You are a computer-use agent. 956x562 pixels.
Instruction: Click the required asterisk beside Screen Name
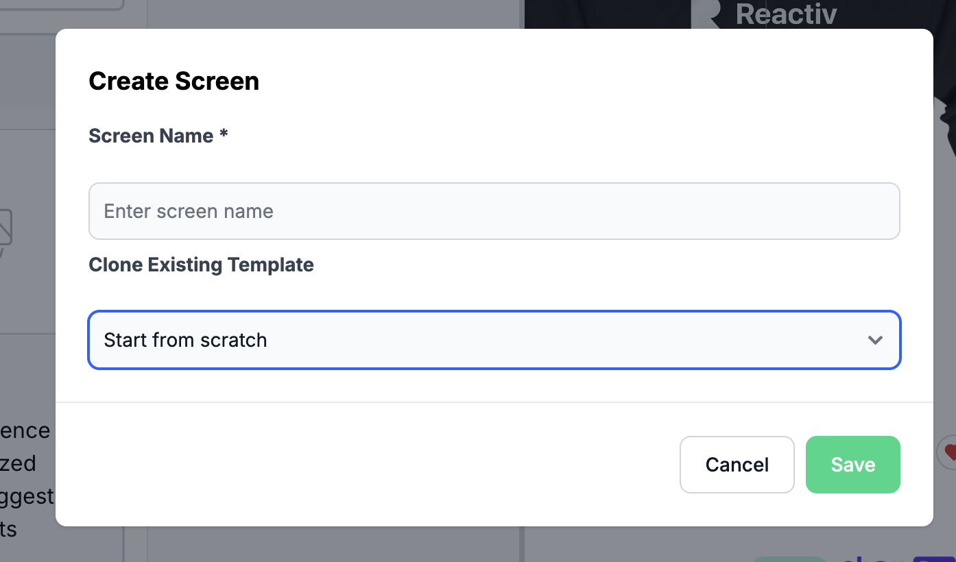click(x=224, y=134)
